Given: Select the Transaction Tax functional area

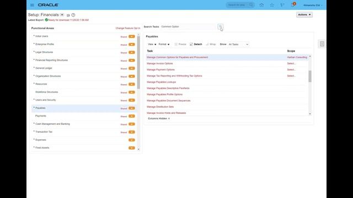Looking at the screenshot, I should [x=44, y=132].
